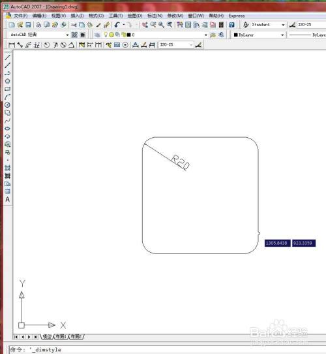Click the Radius dimension icon
This screenshot has height=354, width=326.
[x=47, y=45]
